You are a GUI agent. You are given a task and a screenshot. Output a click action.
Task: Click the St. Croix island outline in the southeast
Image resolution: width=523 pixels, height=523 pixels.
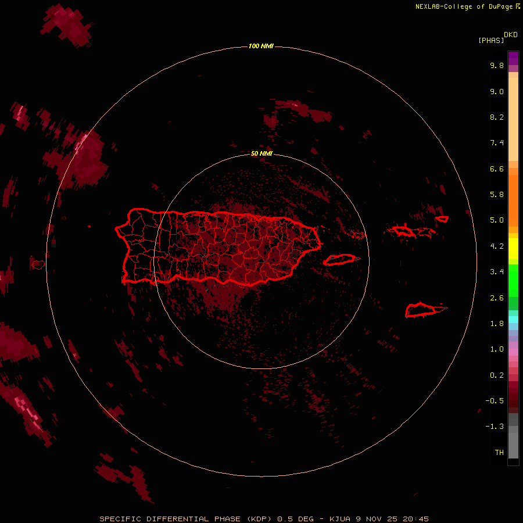click(x=421, y=310)
